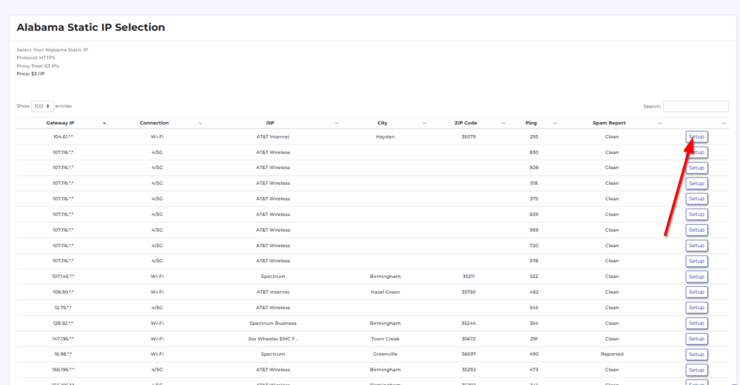Click Setup for the 166.196.*.* ping 473 row
Screen dimensions: 740x385
[x=697, y=370]
